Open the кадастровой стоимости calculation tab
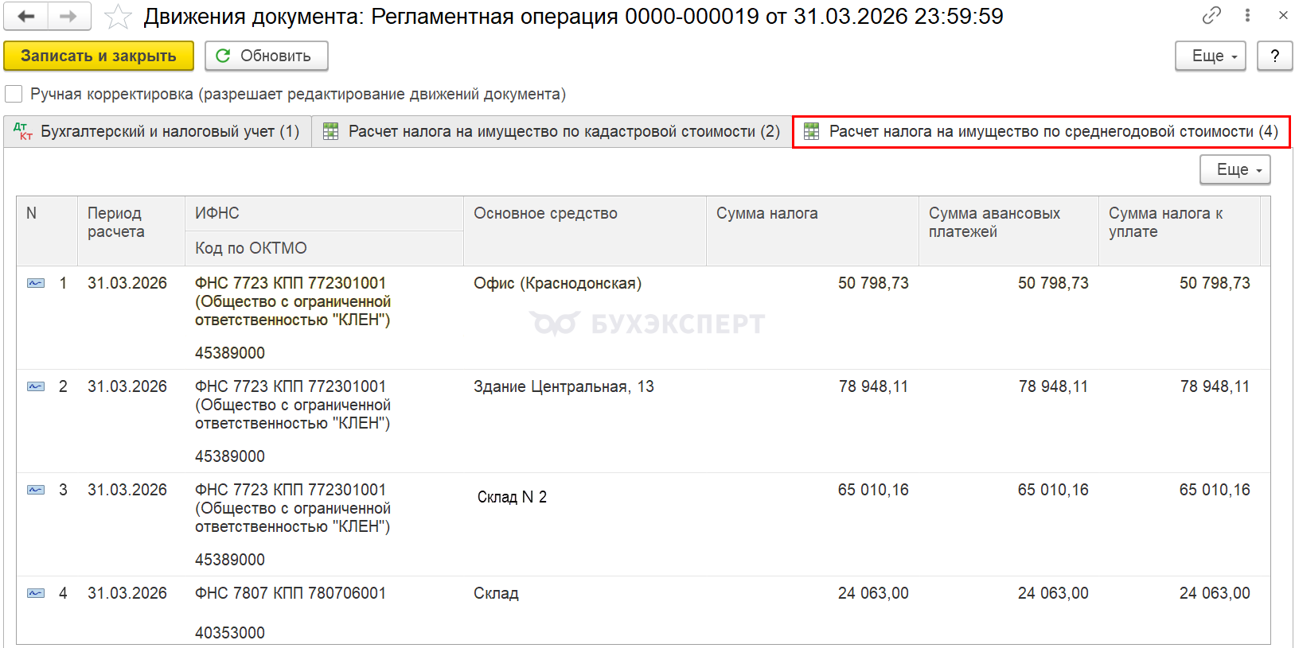 552,132
